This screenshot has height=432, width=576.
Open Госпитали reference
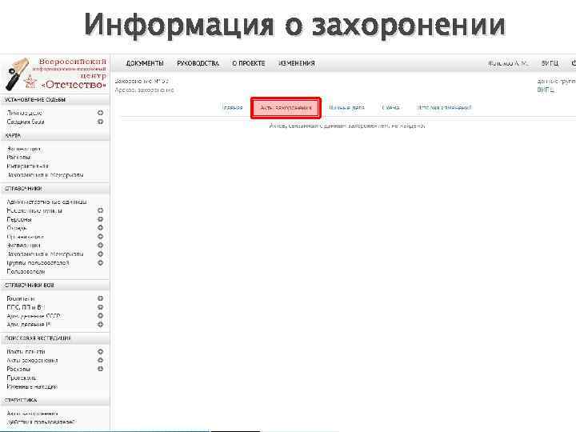[x=21, y=298]
